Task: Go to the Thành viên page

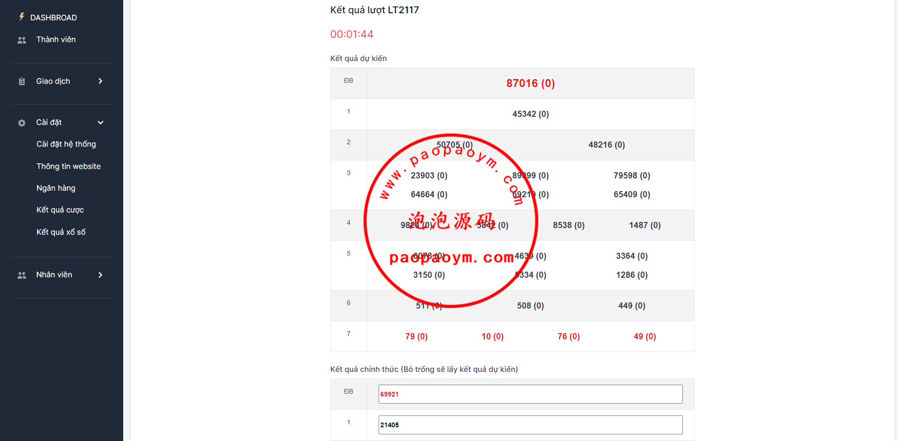Action: 56,40
